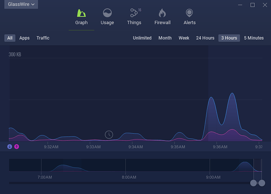
Task: Select the All traffic filter
Action: (x=10, y=38)
